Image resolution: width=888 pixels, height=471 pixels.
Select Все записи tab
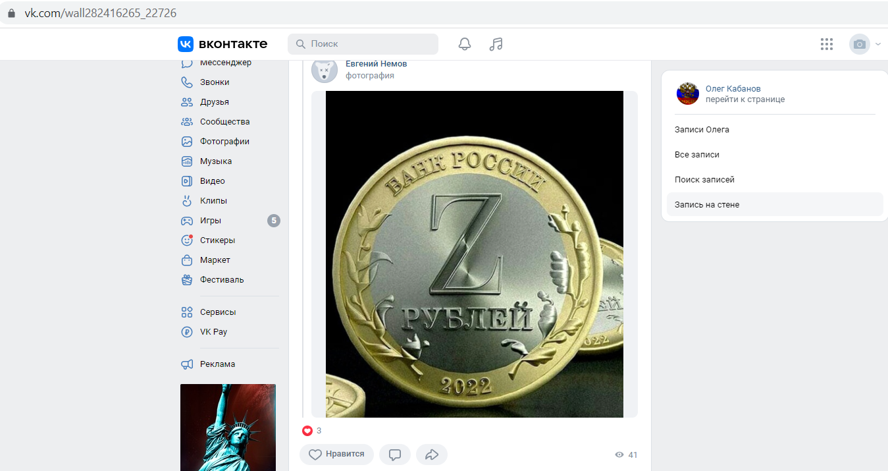point(775,155)
